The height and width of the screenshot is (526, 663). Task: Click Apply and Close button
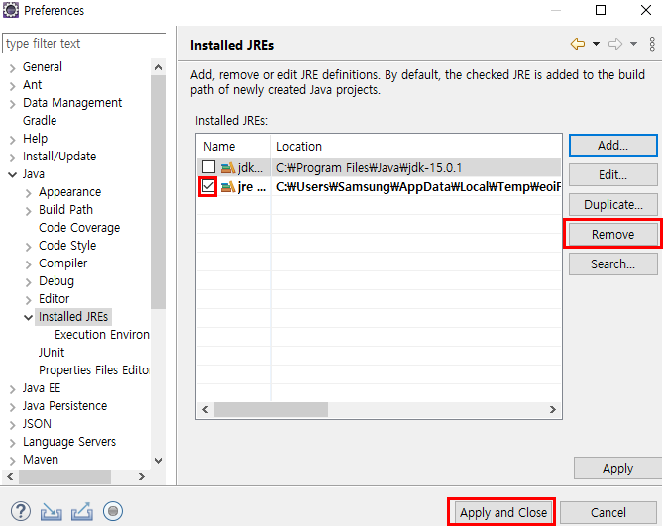[x=503, y=512]
